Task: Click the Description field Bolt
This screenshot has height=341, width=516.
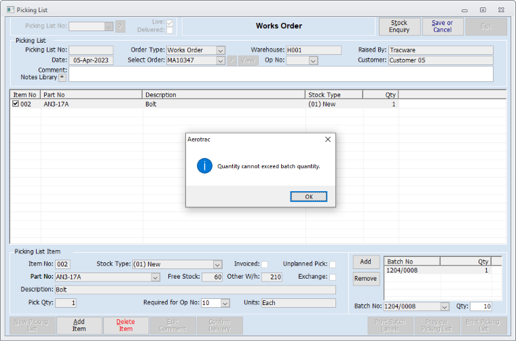Action: [x=196, y=290]
